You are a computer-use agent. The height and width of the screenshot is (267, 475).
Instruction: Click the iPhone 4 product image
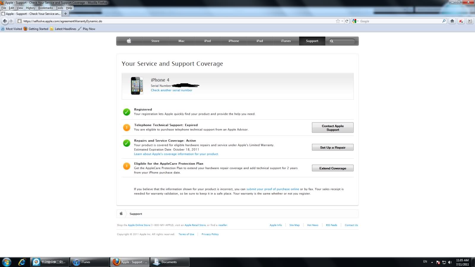coord(137,86)
